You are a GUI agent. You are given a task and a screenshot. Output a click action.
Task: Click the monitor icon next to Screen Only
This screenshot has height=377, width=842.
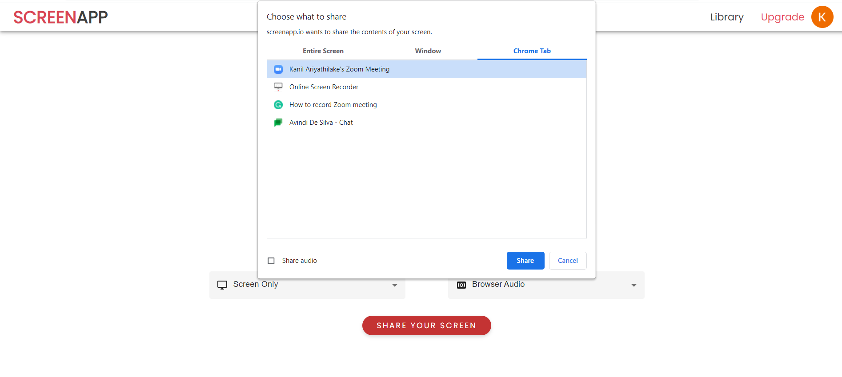(222, 285)
